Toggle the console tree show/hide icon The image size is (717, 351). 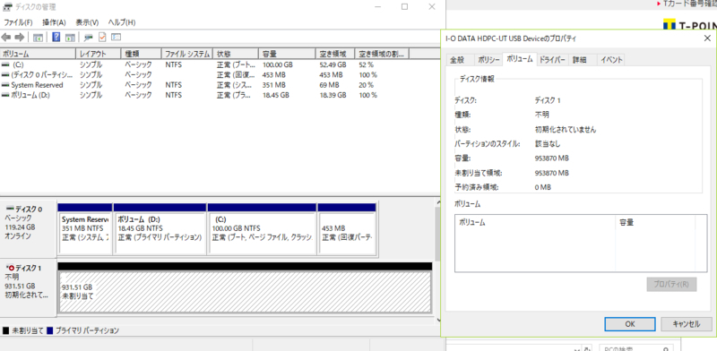39,37
